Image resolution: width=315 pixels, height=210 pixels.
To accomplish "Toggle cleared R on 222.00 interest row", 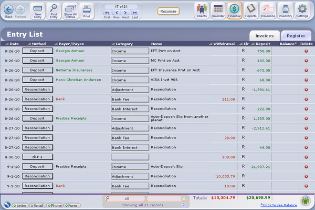I will pyautogui.click(x=243, y=108).
